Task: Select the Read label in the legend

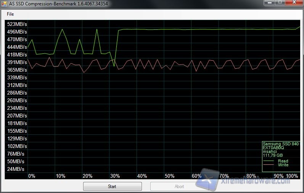Action: coord(283,161)
